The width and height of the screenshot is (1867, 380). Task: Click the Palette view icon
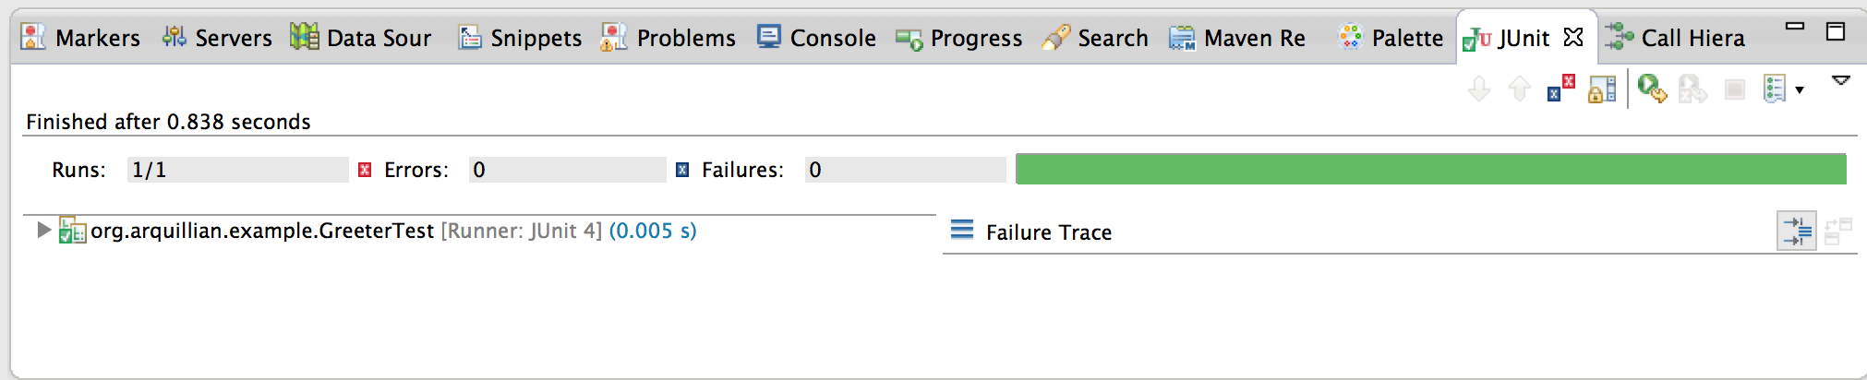pyautogui.click(x=1350, y=37)
